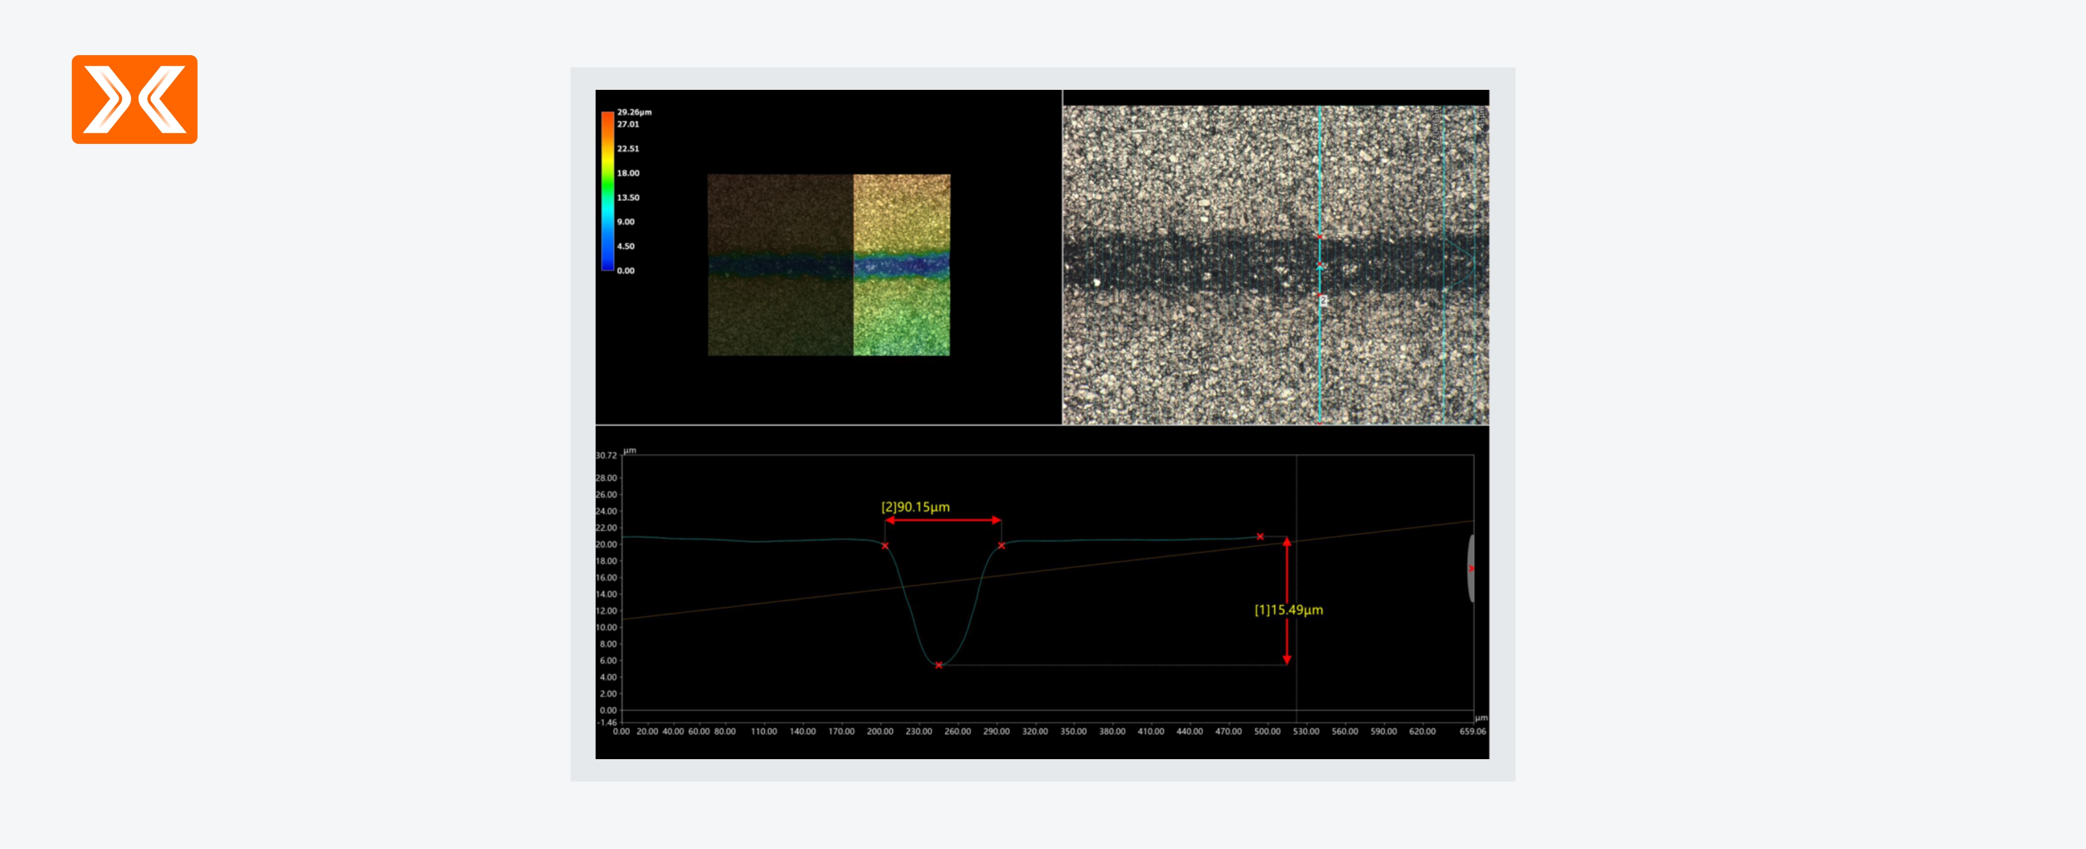Viewport: 2086px width, 849px height.
Task: Click the top red X marker on cyan line
Action: (x=1319, y=235)
